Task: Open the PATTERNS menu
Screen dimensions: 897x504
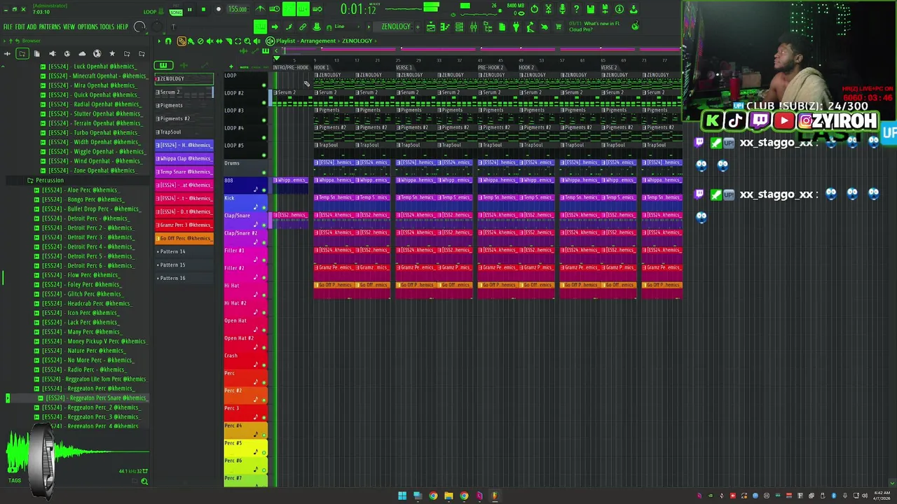Action: [x=50, y=27]
